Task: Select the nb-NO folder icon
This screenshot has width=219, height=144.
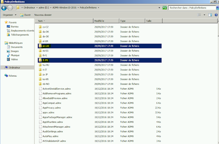Action: [x=40, y=84]
